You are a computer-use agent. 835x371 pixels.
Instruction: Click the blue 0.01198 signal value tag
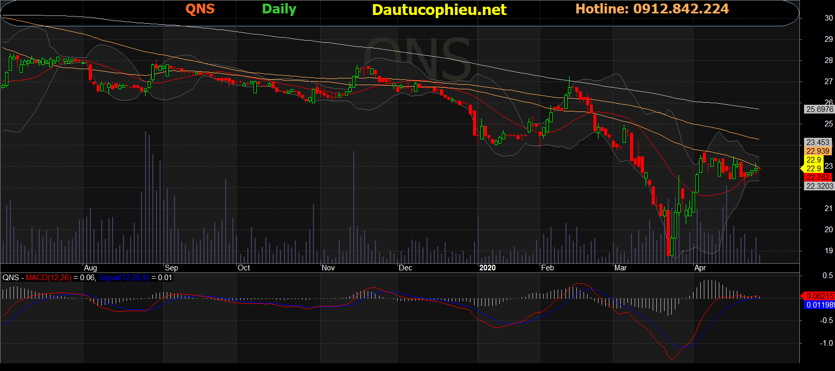[x=820, y=305]
